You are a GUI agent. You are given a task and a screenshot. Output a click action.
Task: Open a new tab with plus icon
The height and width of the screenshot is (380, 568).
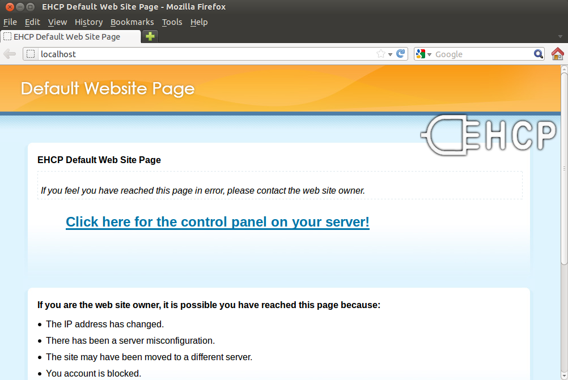pos(150,36)
